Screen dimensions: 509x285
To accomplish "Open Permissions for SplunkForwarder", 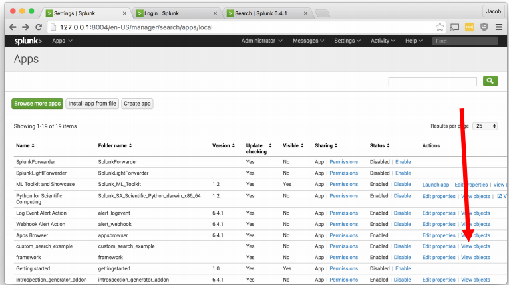I will (x=344, y=162).
